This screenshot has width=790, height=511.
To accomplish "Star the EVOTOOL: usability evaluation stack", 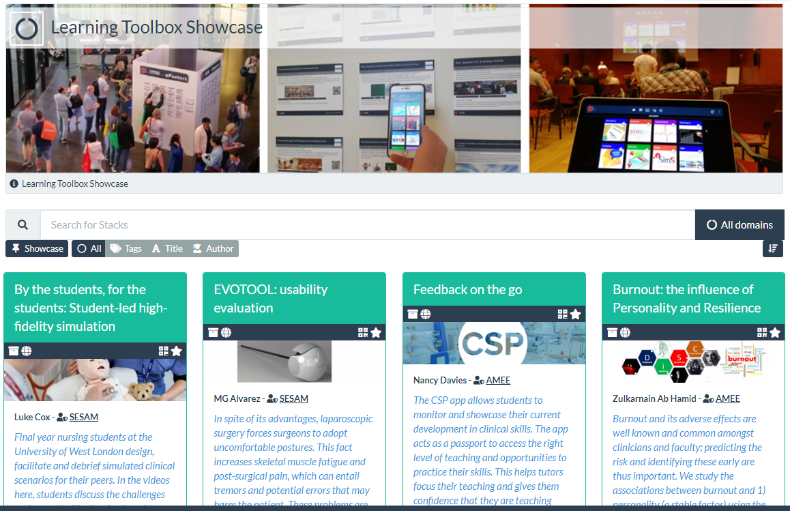I will [x=375, y=332].
